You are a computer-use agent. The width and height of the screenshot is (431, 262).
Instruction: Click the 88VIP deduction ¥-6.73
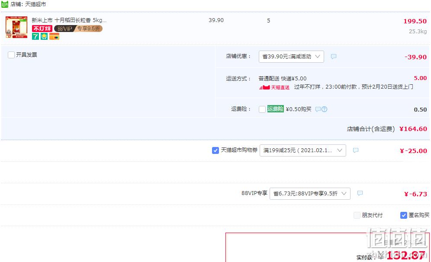(x=415, y=194)
